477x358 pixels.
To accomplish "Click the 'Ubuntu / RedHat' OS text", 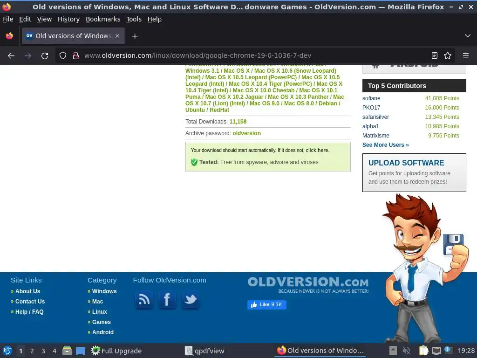I will 207,110.
